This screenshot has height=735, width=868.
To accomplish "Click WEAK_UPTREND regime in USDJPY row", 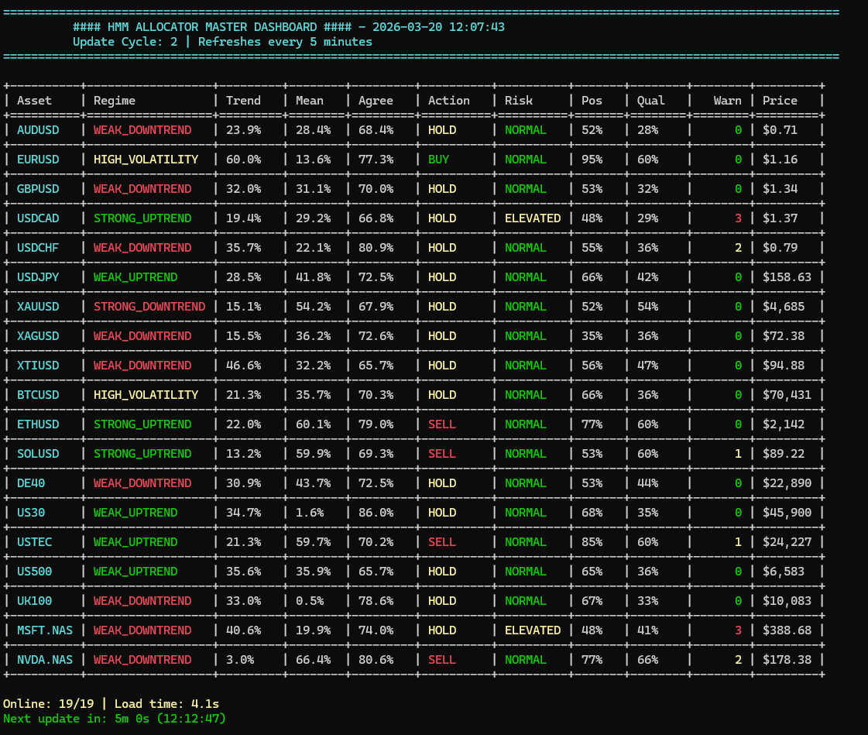I will [135, 277].
